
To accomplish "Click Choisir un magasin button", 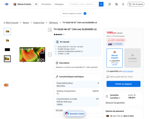I will 124,84.
